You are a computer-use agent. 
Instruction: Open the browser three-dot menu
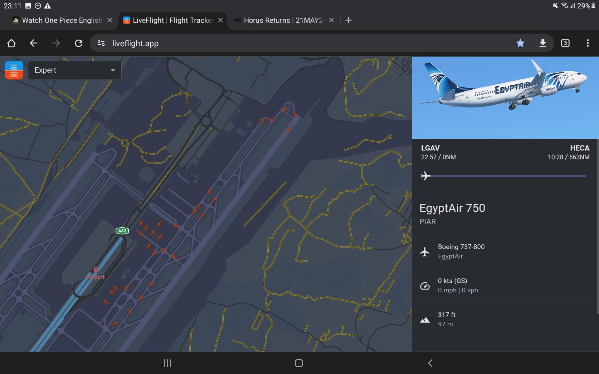[587, 43]
